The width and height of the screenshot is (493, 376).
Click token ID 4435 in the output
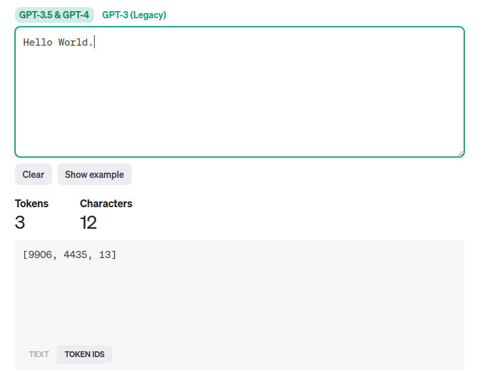pos(75,254)
